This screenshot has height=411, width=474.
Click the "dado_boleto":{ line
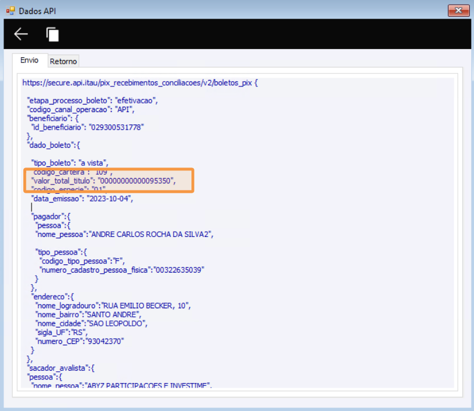coord(54,145)
